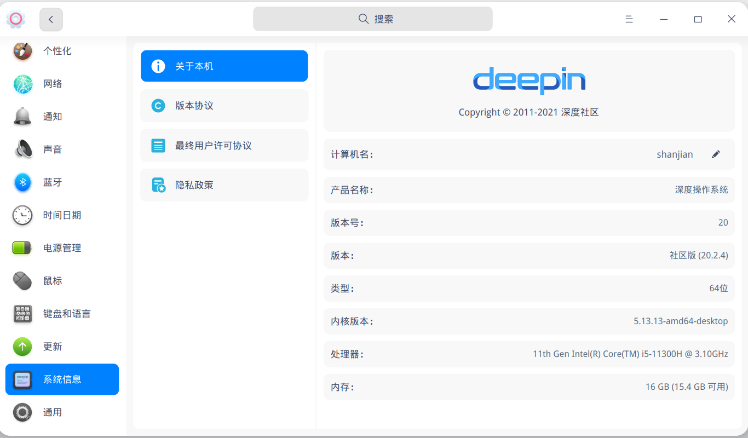Select 关于本机 tab

coord(224,66)
